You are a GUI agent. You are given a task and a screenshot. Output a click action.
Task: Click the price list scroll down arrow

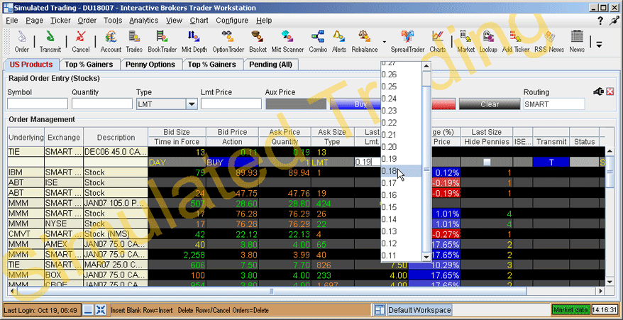click(x=426, y=257)
